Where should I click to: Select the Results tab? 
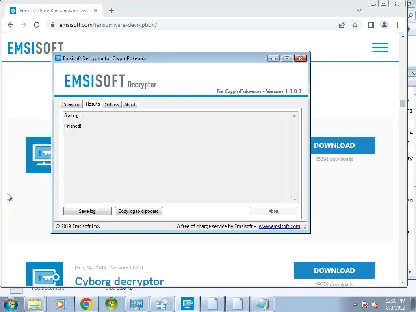[93, 104]
